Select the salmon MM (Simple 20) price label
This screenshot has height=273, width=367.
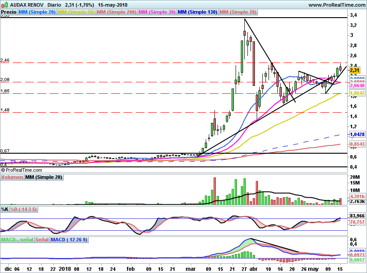coord(238,12)
